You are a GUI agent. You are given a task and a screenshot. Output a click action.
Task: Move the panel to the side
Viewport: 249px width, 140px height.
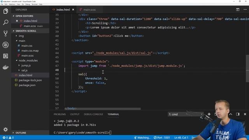coord(238,114)
